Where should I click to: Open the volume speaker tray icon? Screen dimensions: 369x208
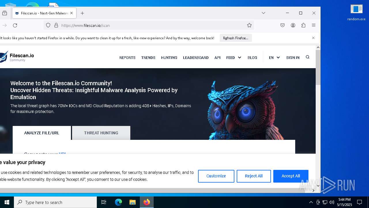332,202
